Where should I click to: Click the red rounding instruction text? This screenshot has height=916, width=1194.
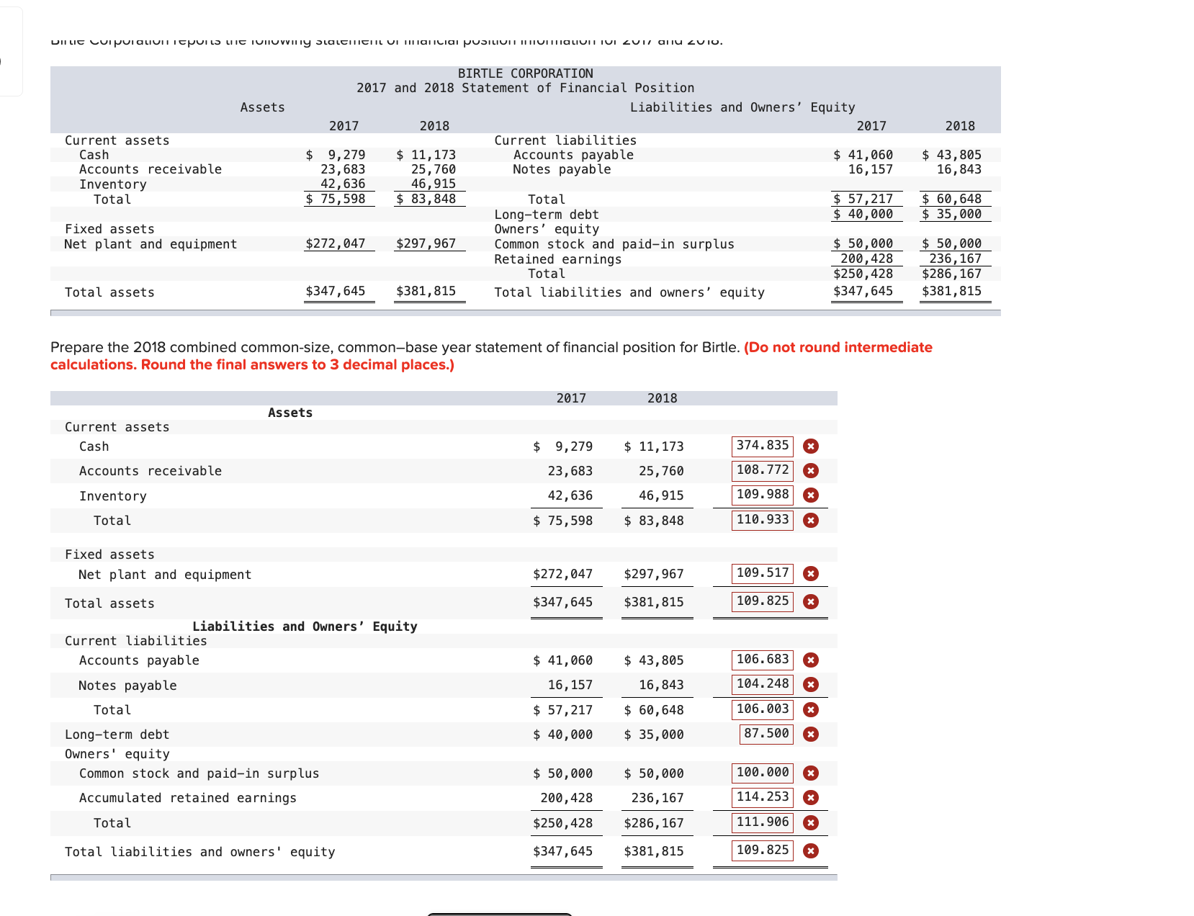tap(491, 356)
